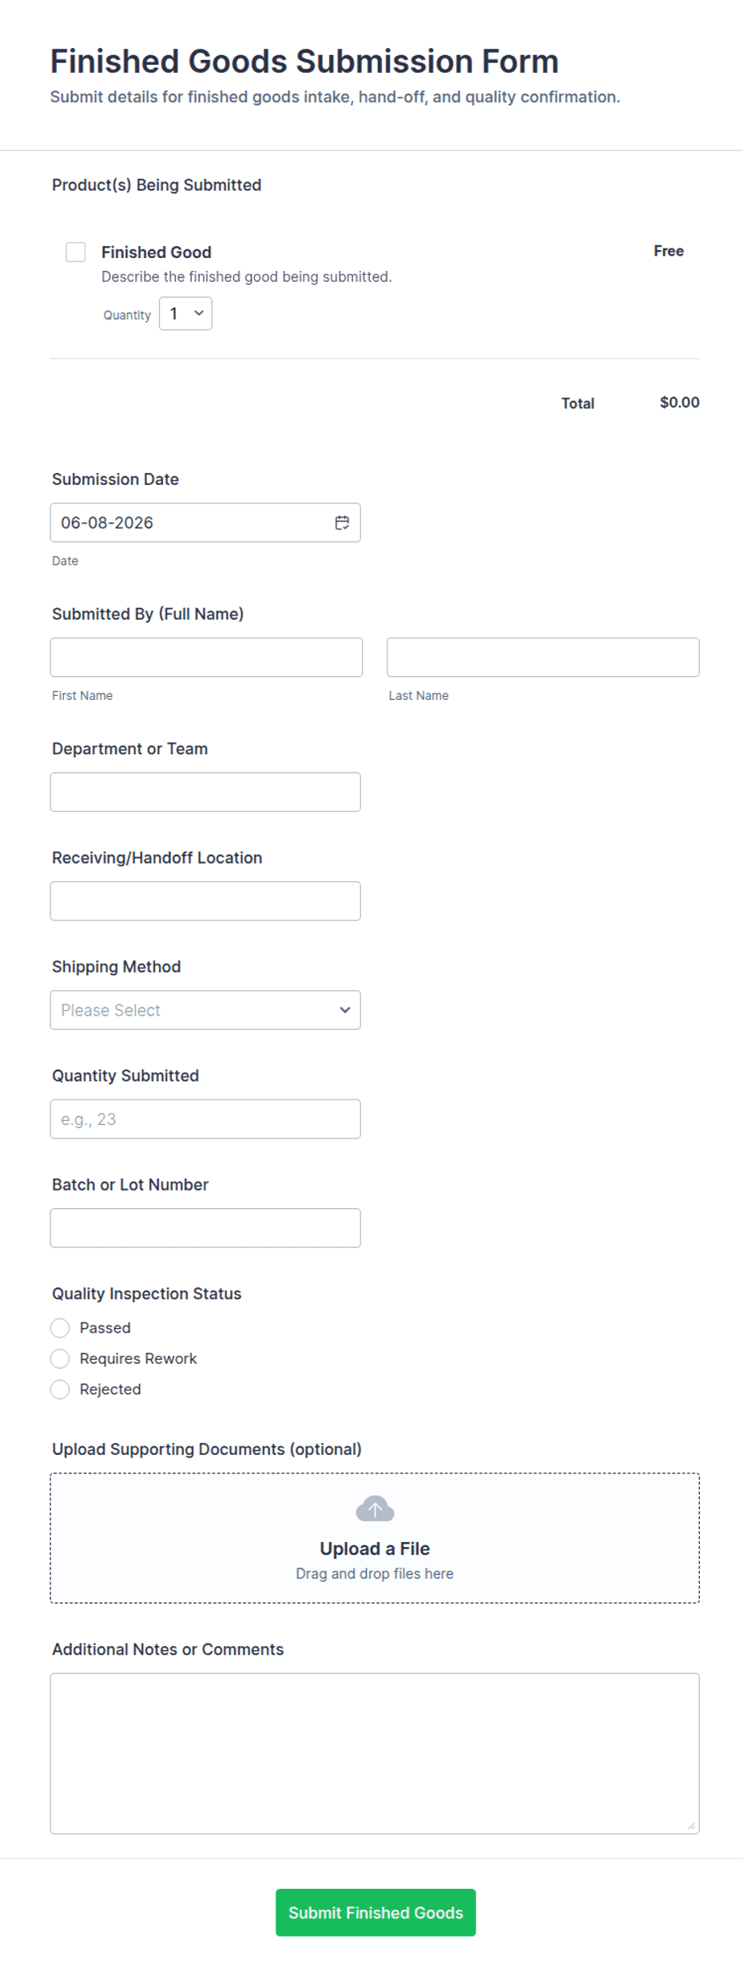Image resolution: width=743 pixels, height=1976 pixels.
Task: Choose Requires Rework inspection status
Action: click(60, 1358)
